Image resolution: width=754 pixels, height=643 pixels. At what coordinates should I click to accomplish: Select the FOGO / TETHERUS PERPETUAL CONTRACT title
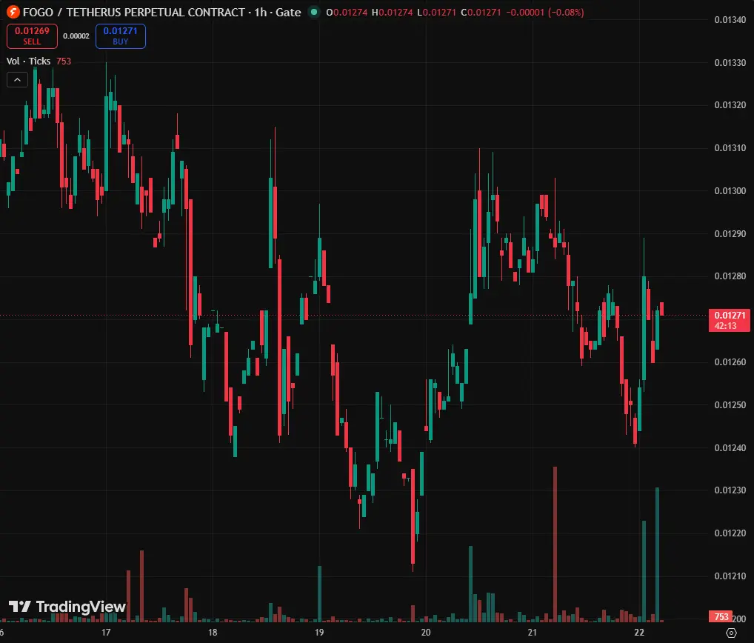pos(133,12)
